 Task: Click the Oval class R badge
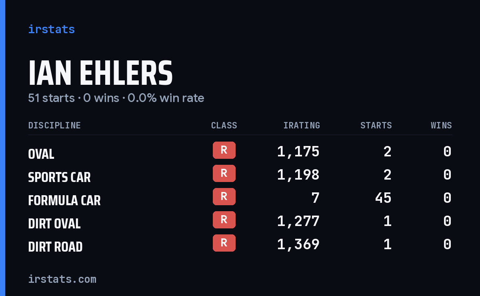click(224, 150)
